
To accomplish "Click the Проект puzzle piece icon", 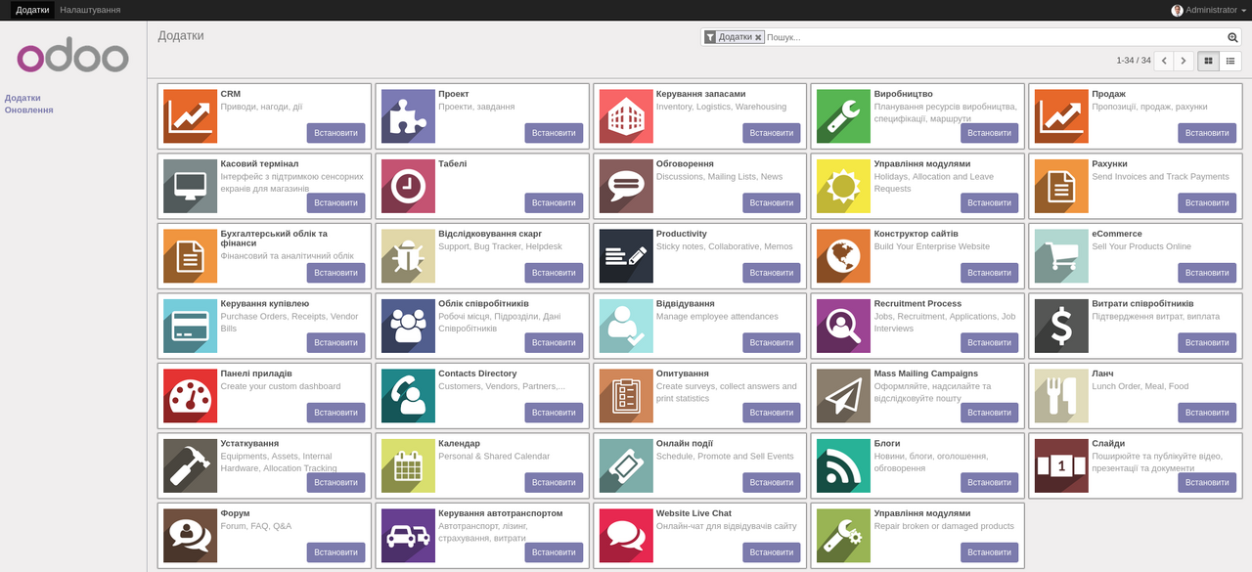I will point(408,116).
